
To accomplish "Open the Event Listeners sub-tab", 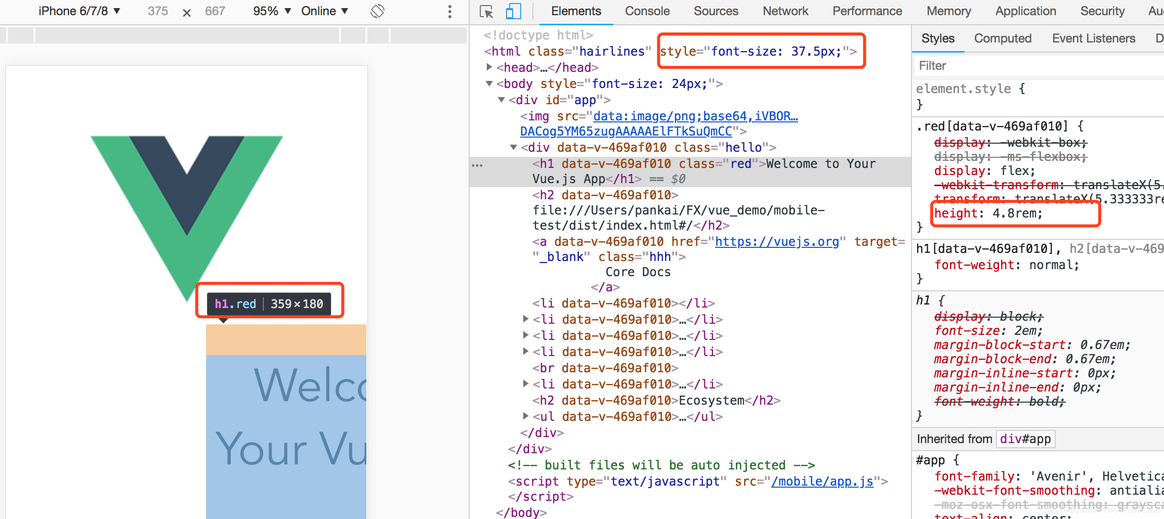I will (1094, 38).
